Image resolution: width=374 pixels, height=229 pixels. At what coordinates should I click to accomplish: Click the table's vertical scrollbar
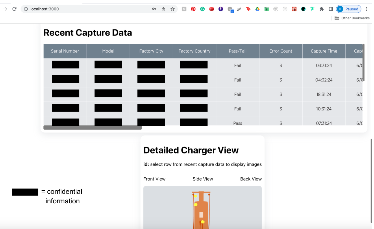point(364,63)
